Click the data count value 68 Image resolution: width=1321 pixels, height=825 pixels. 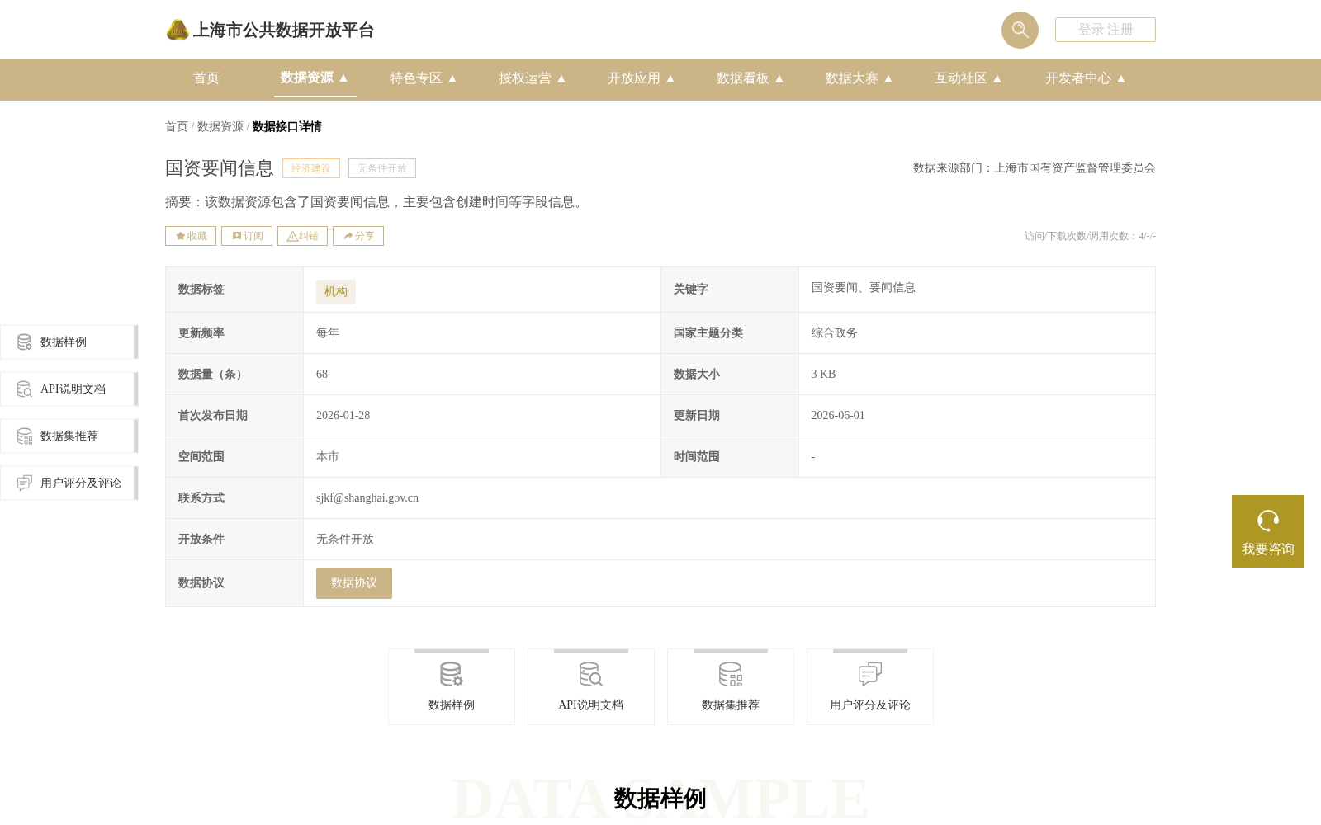[x=322, y=375]
